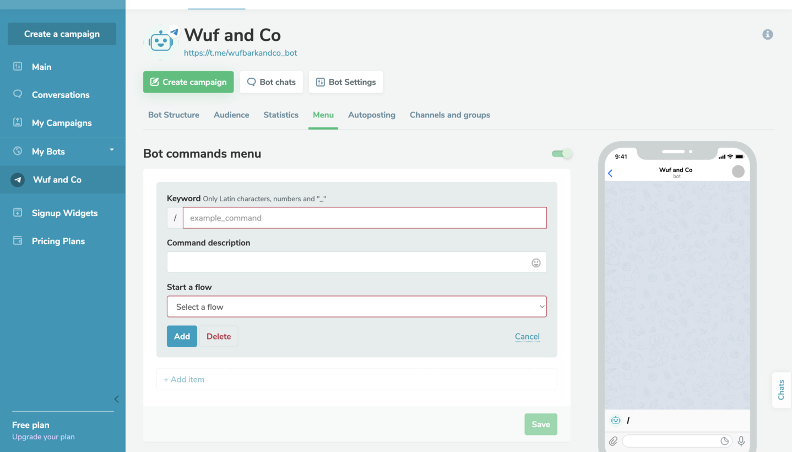The image size is (792, 452).
Task: Open the Chats side panel tab
Action: tap(781, 390)
